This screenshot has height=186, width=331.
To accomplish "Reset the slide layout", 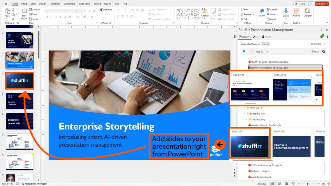I will pos(33,14).
